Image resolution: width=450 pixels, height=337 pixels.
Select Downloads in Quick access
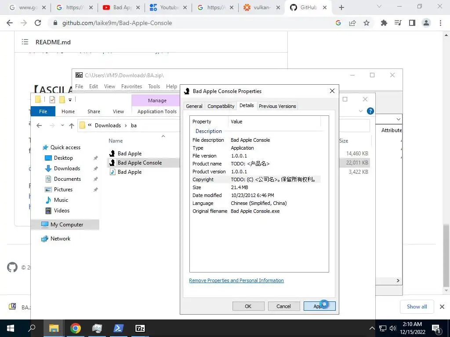(x=67, y=168)
